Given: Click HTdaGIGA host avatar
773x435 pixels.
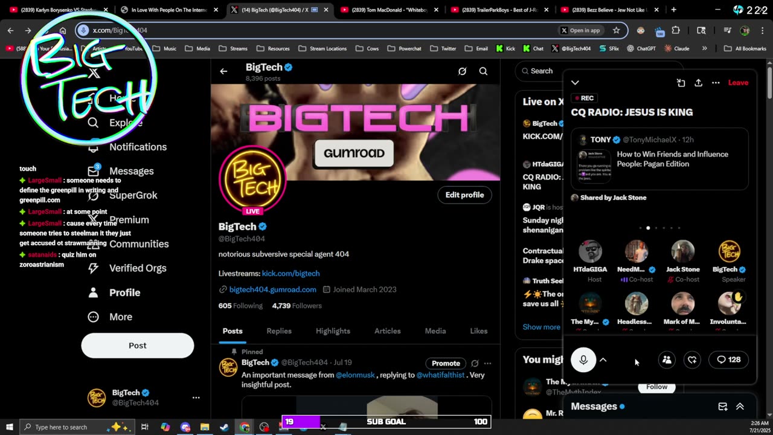Looking at the screenshot, I should pyautogui.click(x=590, y=251).
